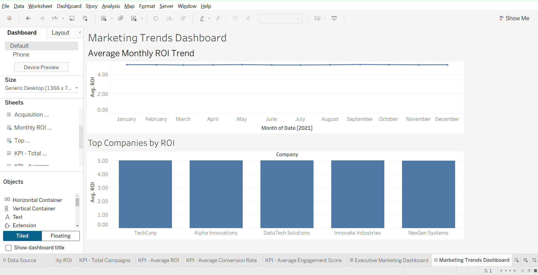Open the Format menu
Viewport: 538px width, 275px height.
[x=147, y=6]
